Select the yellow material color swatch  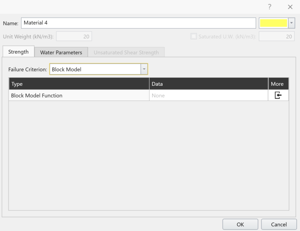coord(274,23)
